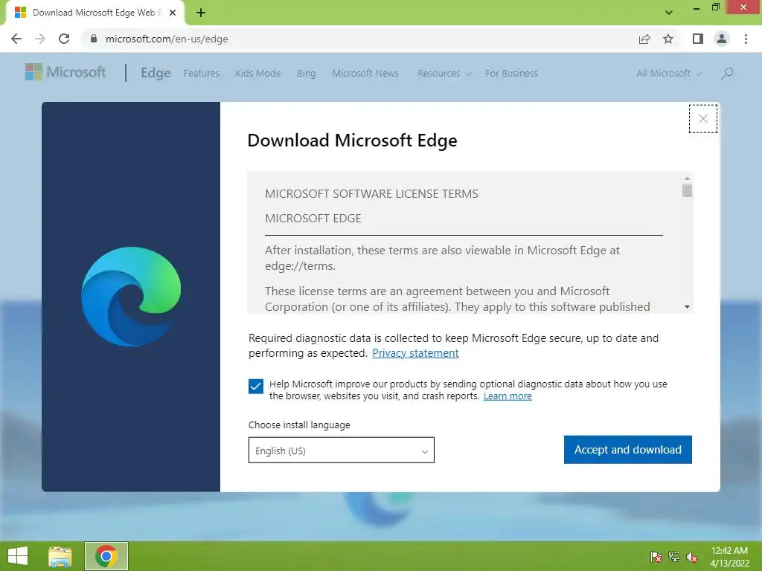Open File Explorer from taskbar
This screenshot has width=762, height=571.
[x=60, y=556]
